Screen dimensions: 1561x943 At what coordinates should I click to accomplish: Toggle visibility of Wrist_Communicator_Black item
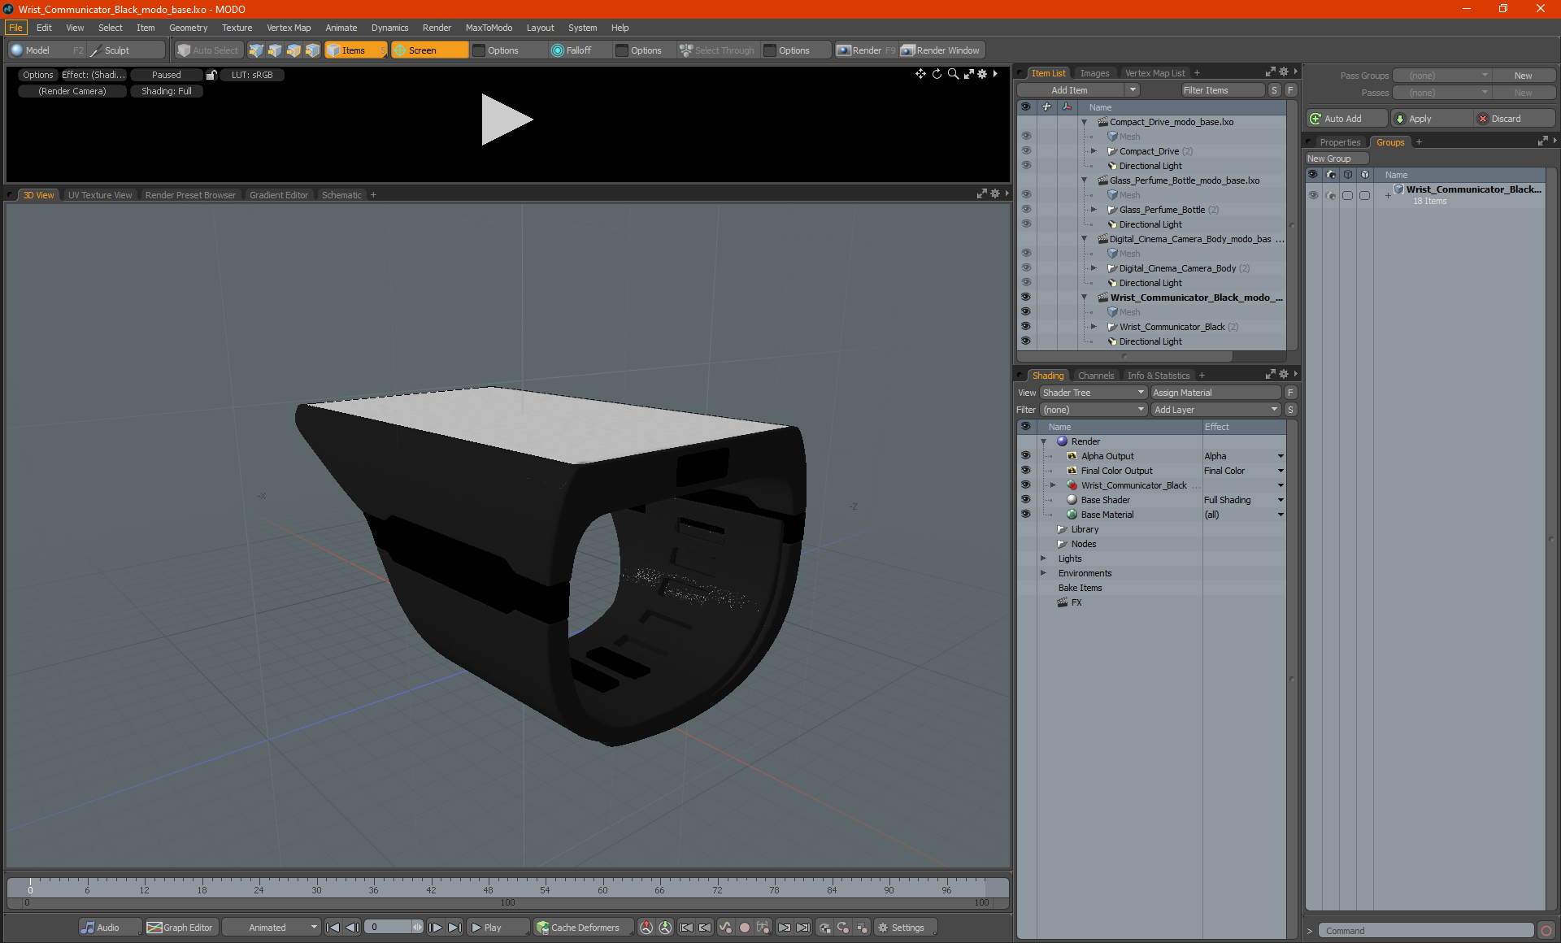[x=1025, y=327]
